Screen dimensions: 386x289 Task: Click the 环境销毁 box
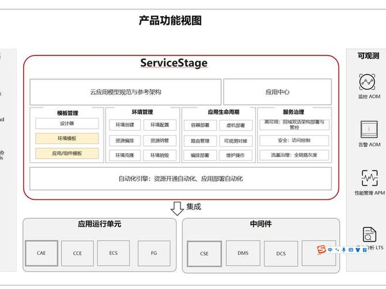(x=160, y=155)
